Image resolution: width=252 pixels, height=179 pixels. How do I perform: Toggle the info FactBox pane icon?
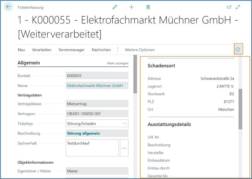tap(238, 50)
